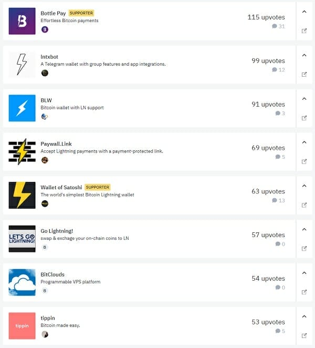Open Wallet of Satoshi maker avatar
Viewport: 315px width, 348px height.
click(x=45, y=203)
